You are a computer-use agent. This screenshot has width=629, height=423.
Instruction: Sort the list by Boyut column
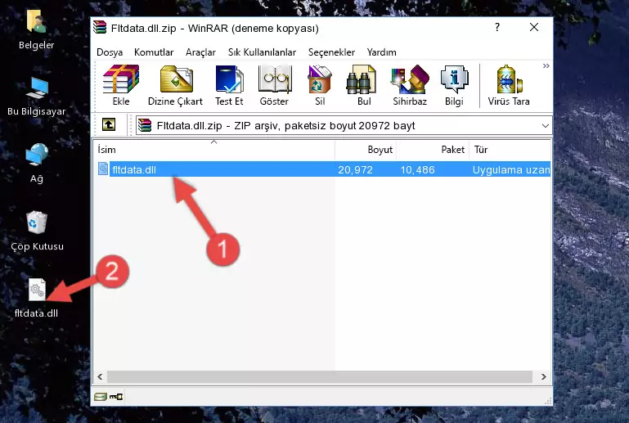point(366,149)
